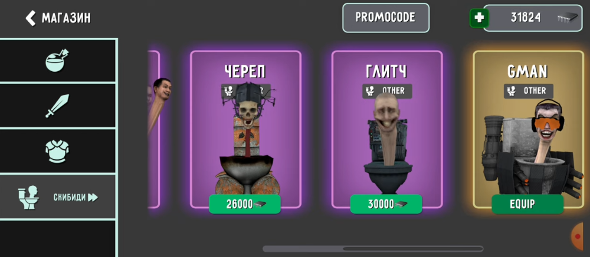Tap the 31824 currency balance field

point(533,18)
